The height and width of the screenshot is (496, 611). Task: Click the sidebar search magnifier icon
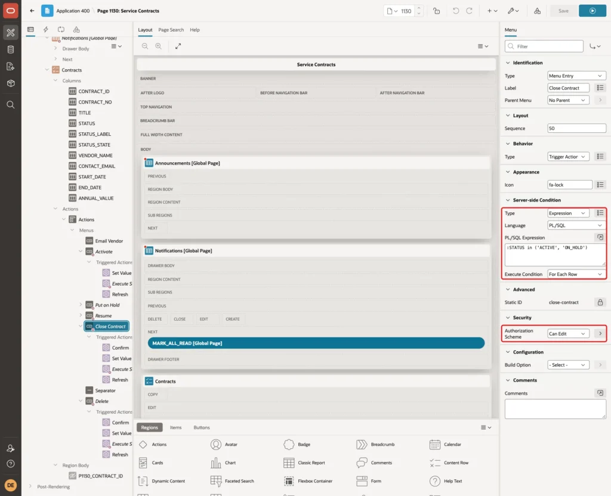[x=11, y=105]
